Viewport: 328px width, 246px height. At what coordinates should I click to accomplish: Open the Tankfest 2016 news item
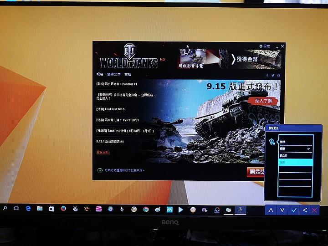pyautogui.click(x=110, y=109)
